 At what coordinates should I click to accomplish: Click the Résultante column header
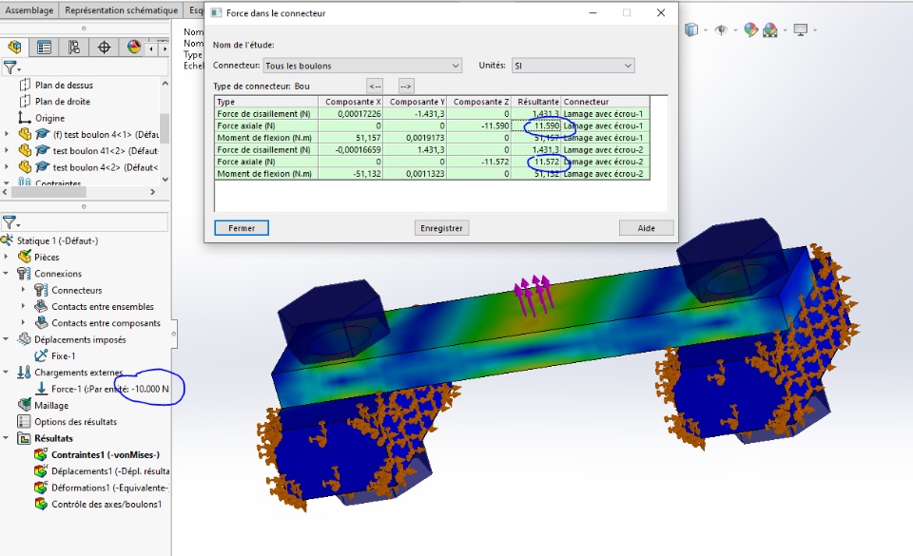[x=535, y=102]
